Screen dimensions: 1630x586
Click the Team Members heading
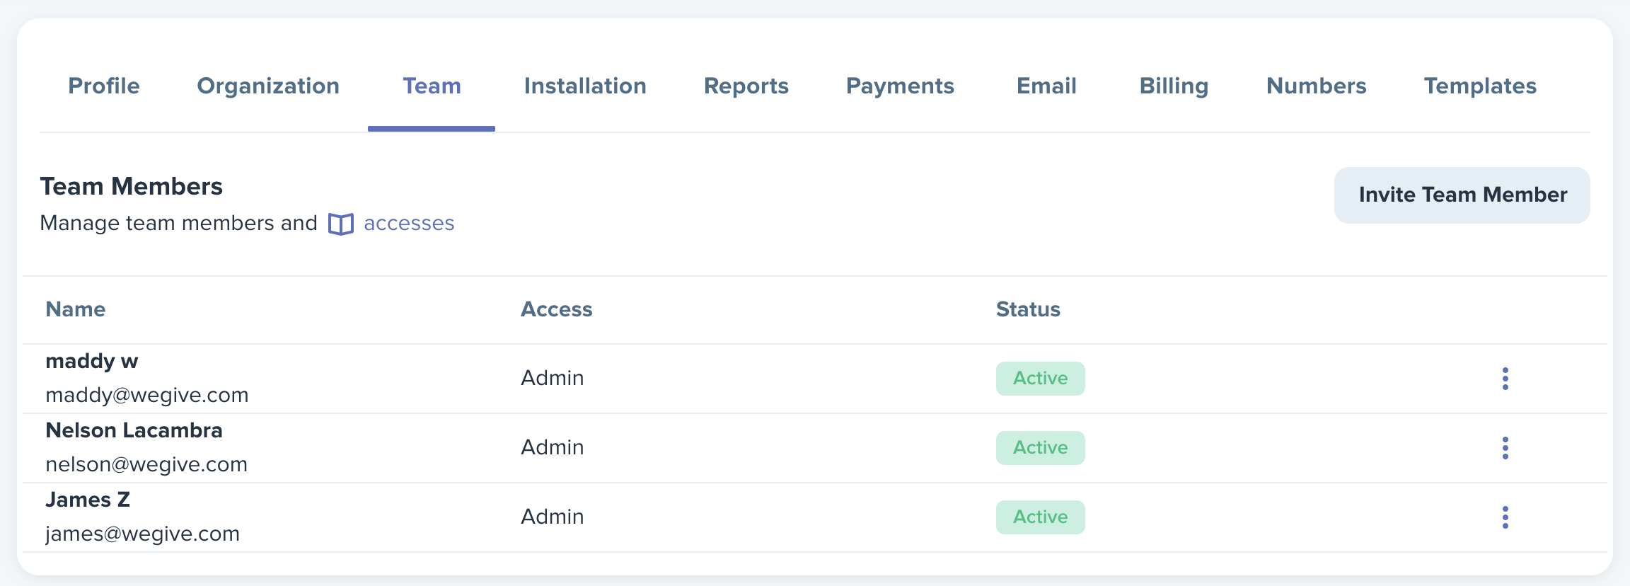pos(132,187)
